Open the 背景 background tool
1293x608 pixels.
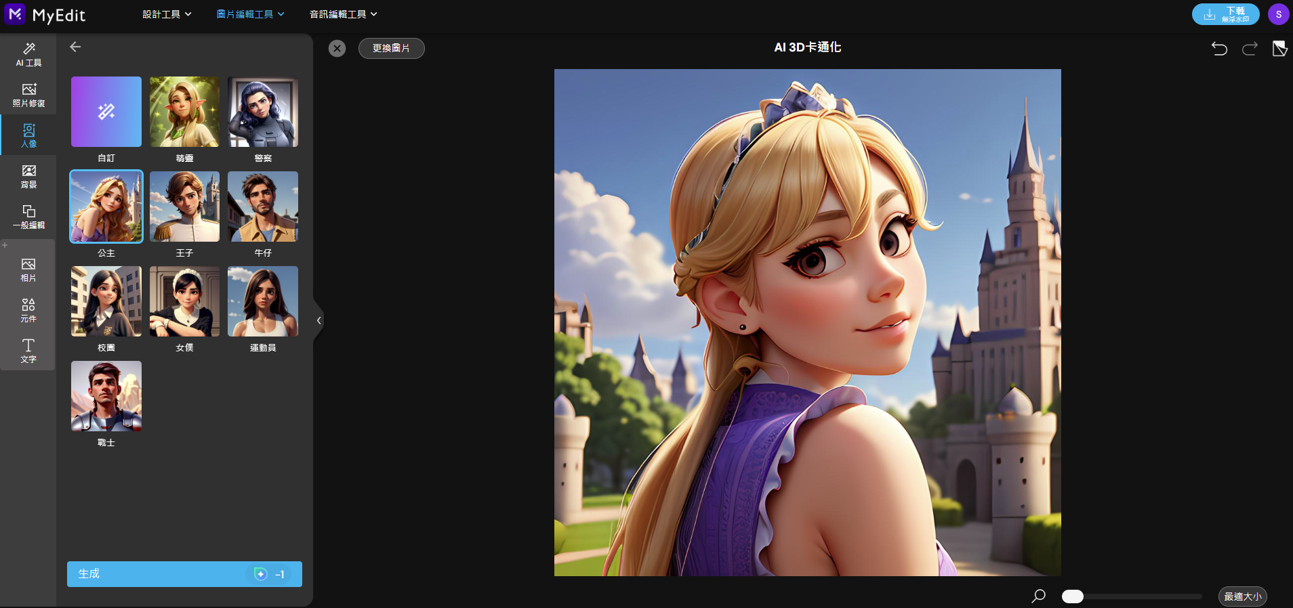coord(28,176)
